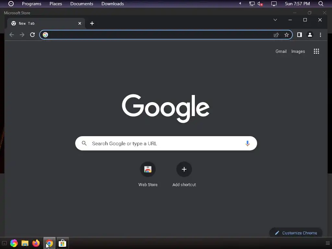Select Google Chrome in the taskbar
Screen dimensions: 332x249
tap(49, 243)
